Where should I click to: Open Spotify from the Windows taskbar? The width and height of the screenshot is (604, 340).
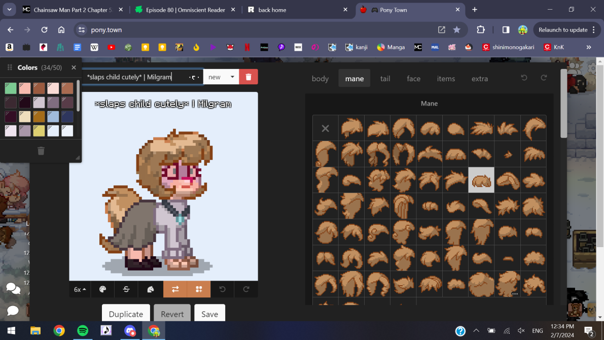(83, 331)
